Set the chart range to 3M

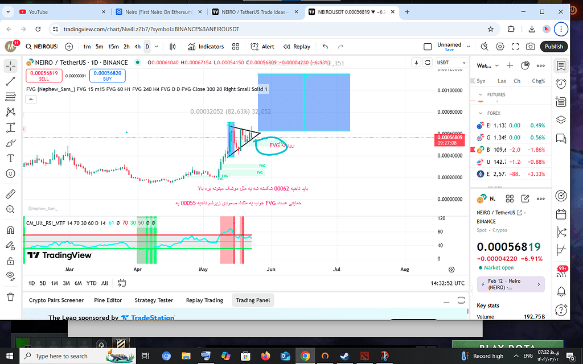(66, 283)
